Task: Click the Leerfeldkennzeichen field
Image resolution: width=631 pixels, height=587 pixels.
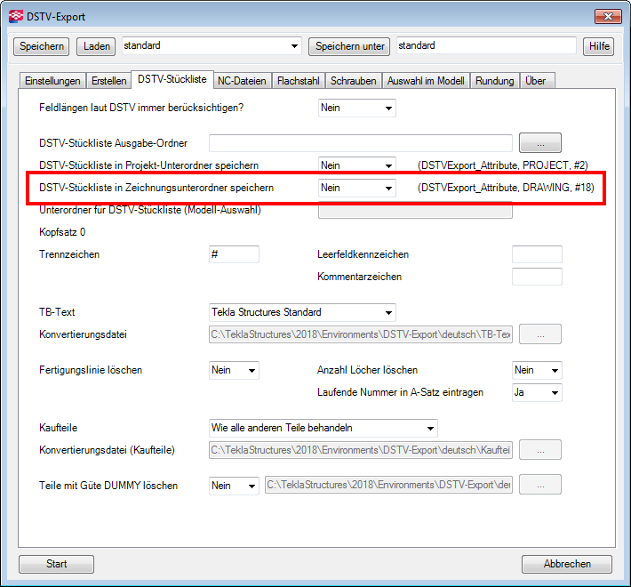Action: pos(537,254)
